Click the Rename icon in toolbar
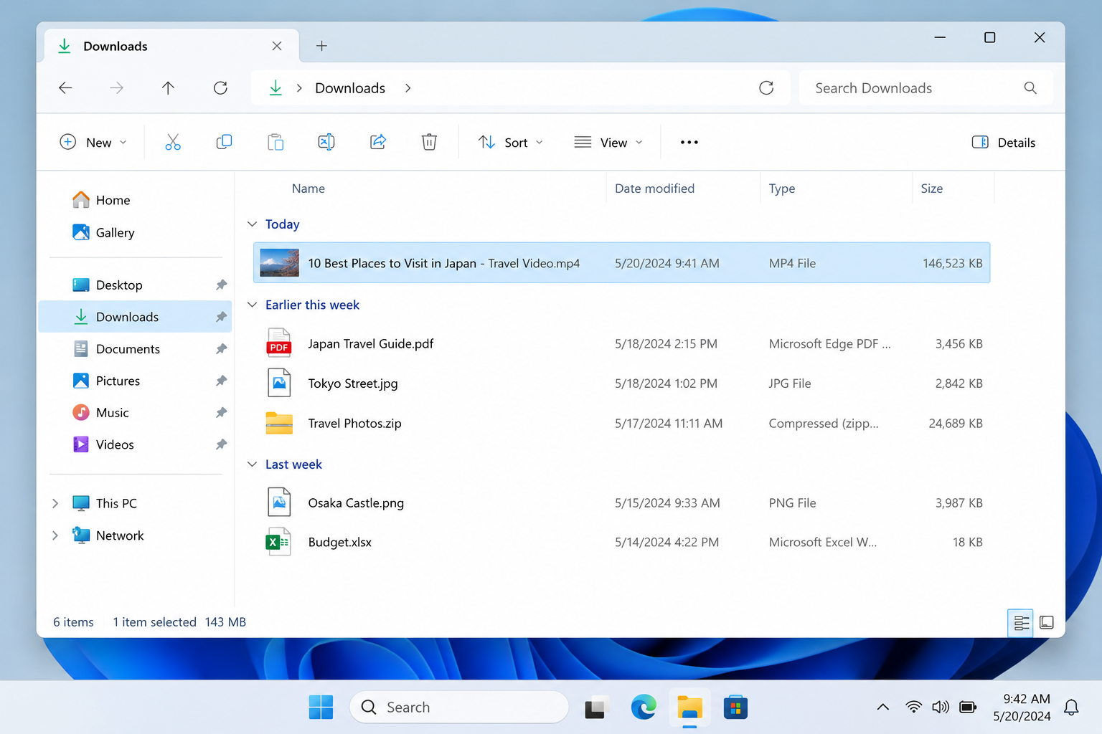1102x734 pixels. click(x=326, y=142)
